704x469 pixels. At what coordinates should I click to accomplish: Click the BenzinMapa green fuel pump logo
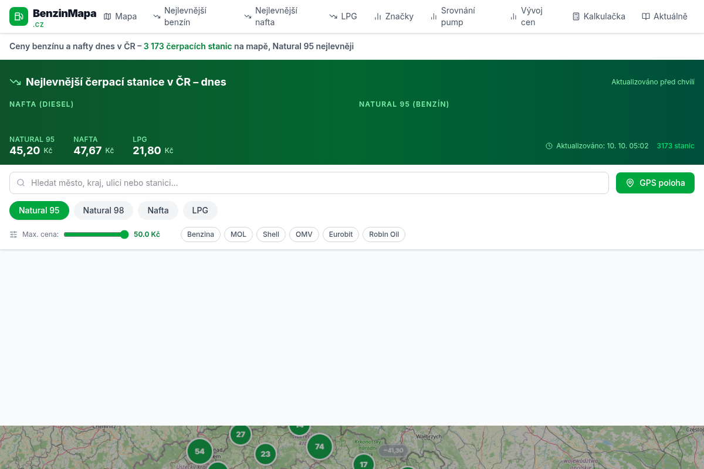tap(19, 16)
